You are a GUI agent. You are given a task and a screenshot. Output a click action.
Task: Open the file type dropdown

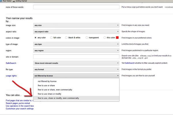[x=76, y=70]
